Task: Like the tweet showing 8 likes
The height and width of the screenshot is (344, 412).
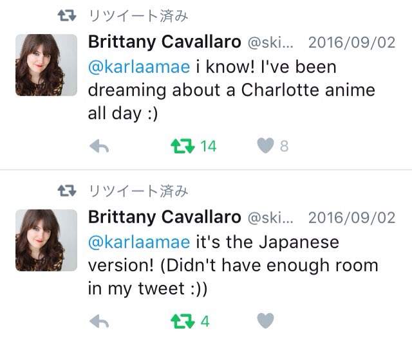Action: [x=265, y=147]
